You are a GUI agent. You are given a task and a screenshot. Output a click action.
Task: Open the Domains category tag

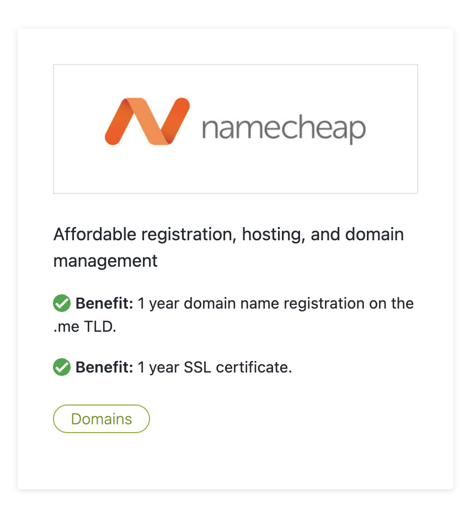102,419
